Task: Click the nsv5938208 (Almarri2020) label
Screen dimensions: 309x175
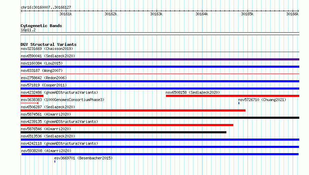Action: click(x=46, y=151)
